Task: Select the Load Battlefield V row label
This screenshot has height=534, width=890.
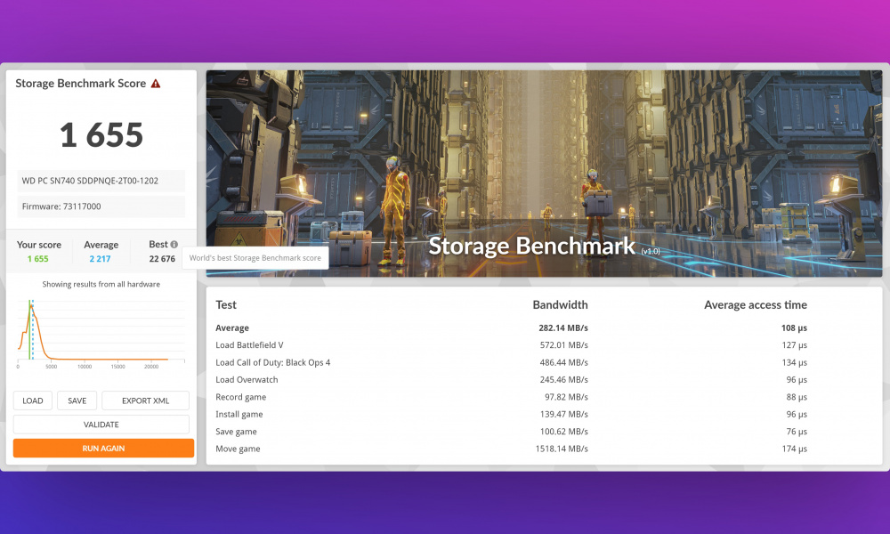Action: (x=249, y=345)
